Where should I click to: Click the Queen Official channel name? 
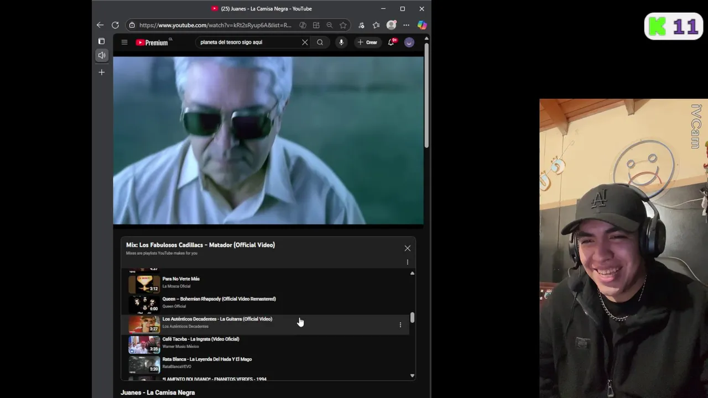click(174, 306)
